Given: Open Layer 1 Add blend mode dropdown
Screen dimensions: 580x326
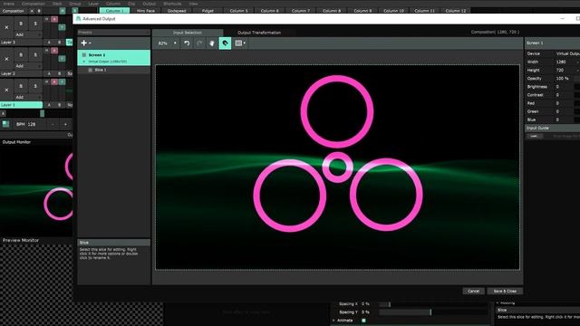Looking at the screenshot, I should coord(28,97).
